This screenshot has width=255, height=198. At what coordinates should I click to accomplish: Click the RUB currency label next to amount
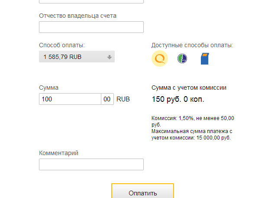123,99
